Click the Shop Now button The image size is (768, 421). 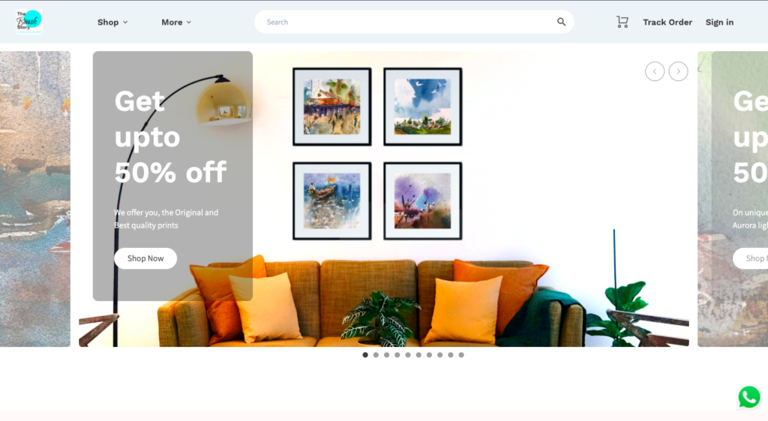tap(145, 258)
